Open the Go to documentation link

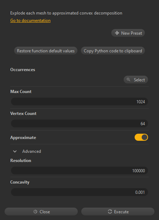click(x=30, y=21)
